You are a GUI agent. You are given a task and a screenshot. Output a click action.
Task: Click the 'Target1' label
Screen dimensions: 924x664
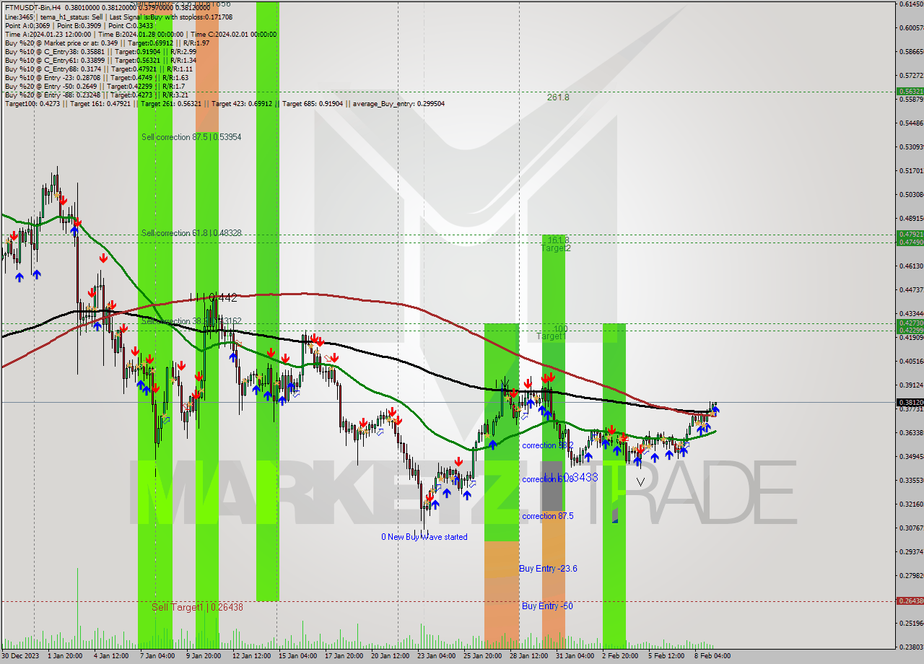[551, 336]
